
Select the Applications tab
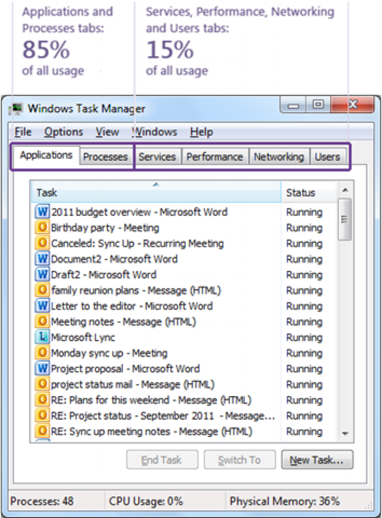pos(46,155)
